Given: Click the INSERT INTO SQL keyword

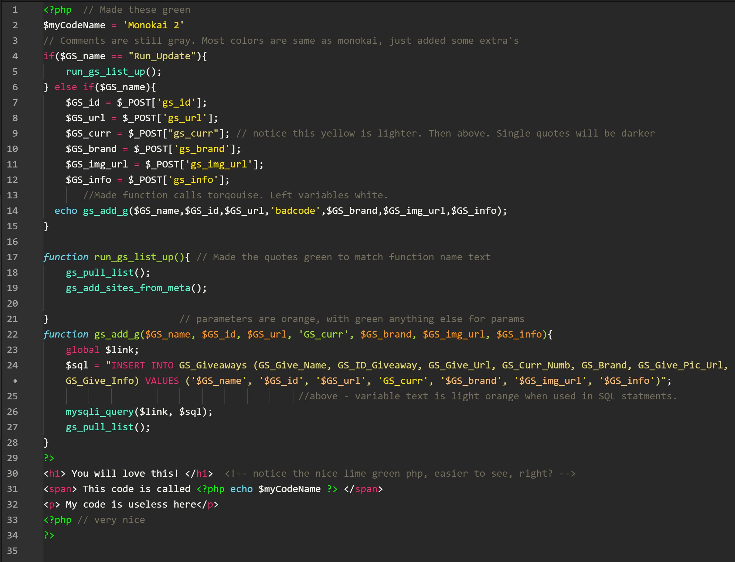Looking at the screenshot, I should 142,365.
